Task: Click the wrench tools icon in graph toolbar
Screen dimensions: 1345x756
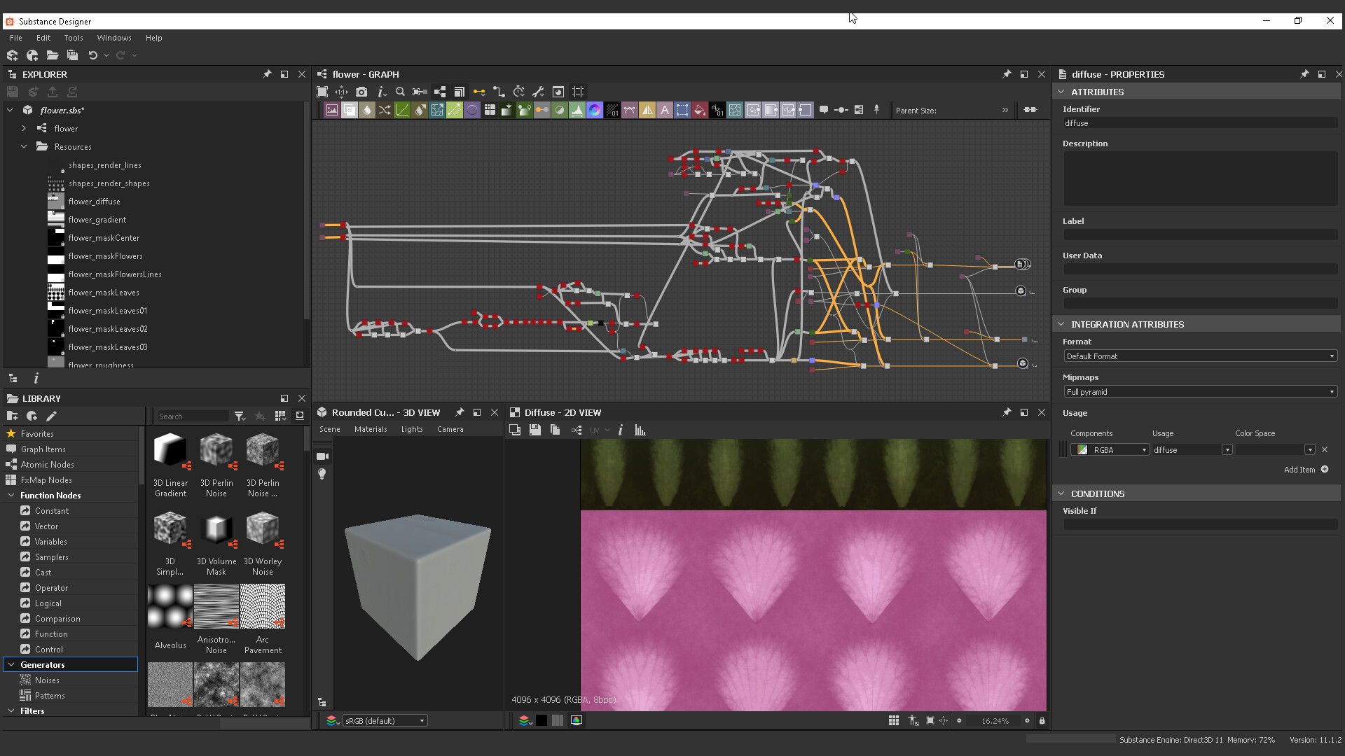Action: point(538,92)
